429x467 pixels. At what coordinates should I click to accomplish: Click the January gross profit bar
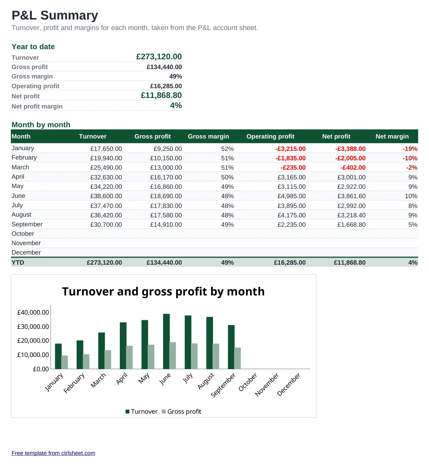click(65, 362)
